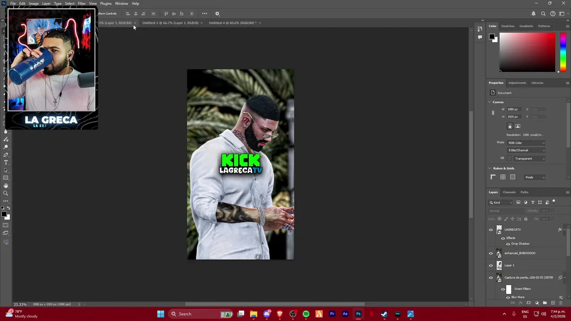This screenshot has height=321, width=571.
Task: Set canvas to landscape orientation
Action: coord(517,126)
